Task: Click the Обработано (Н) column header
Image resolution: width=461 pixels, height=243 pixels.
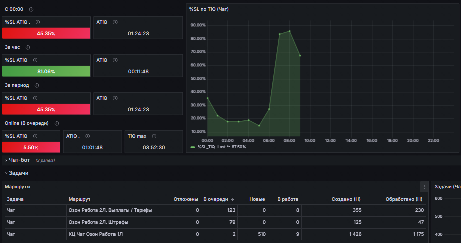Action: point(404,199)
